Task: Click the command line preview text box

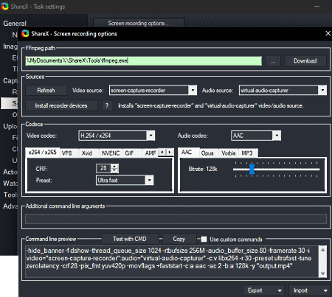Action: 172,262
